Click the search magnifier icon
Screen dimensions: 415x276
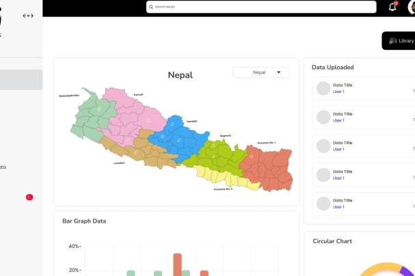click(151, 7)
